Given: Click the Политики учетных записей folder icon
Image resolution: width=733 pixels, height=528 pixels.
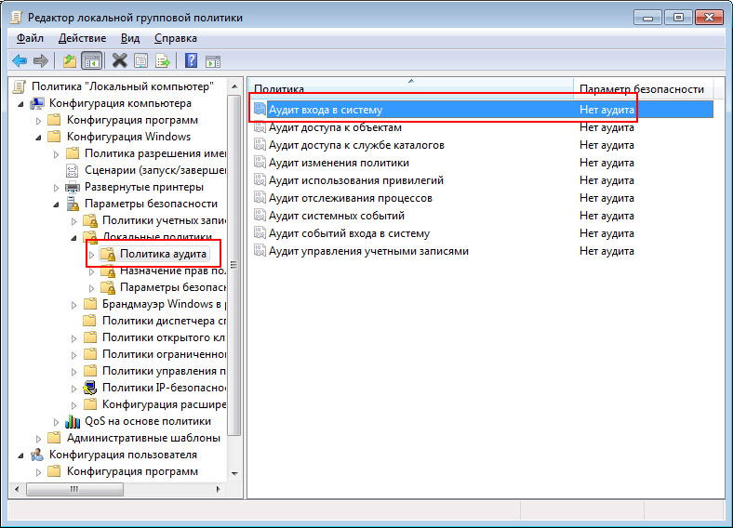Looking at the screenshot, I should [x=90, y=220].
